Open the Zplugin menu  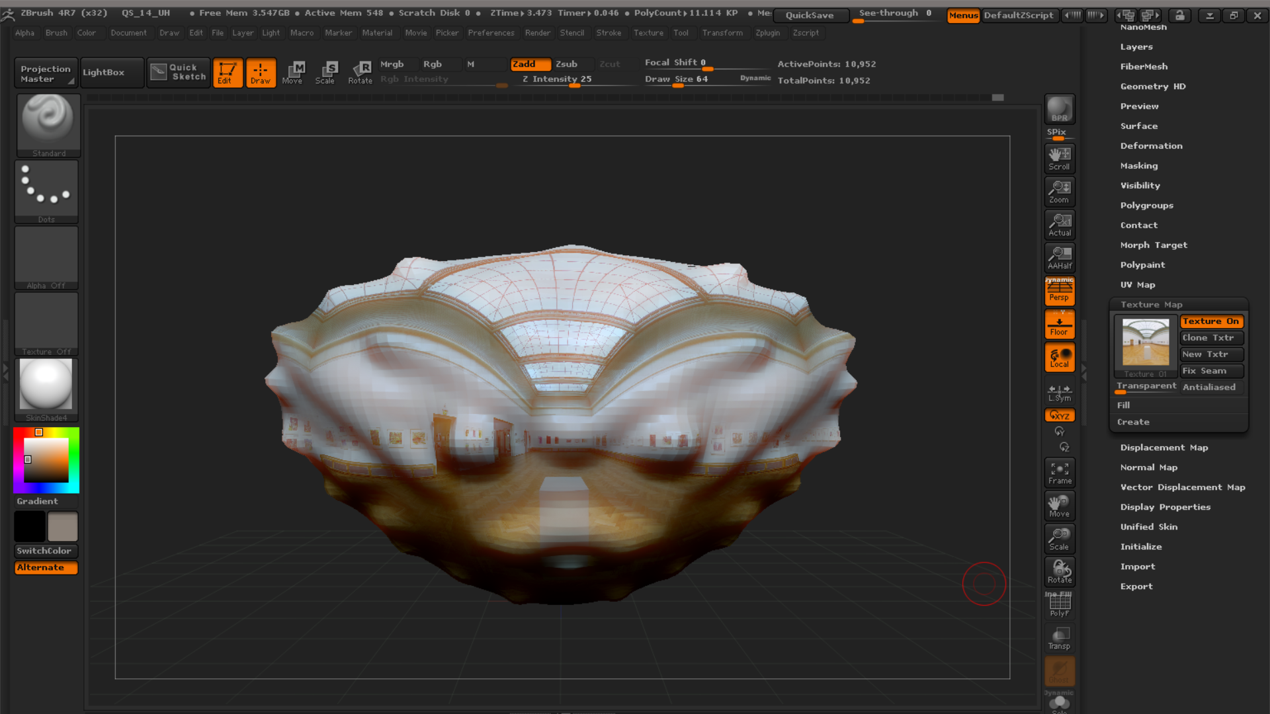pos(768,32)
